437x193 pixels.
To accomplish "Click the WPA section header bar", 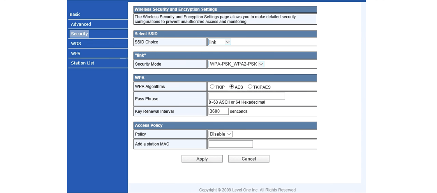I will coord(225,78).
